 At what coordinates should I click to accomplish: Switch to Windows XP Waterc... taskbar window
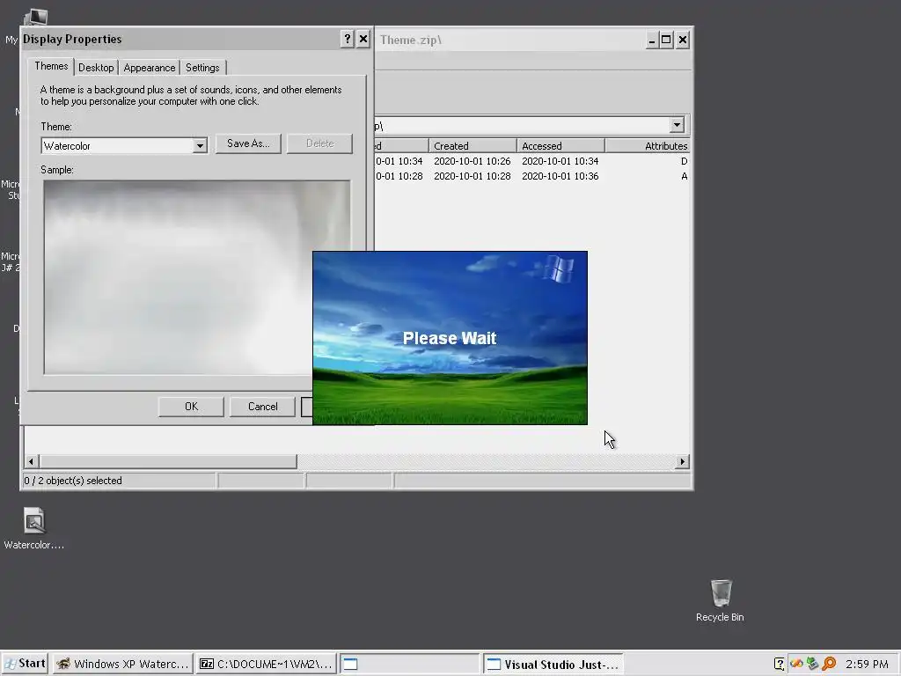pos(122,664)
